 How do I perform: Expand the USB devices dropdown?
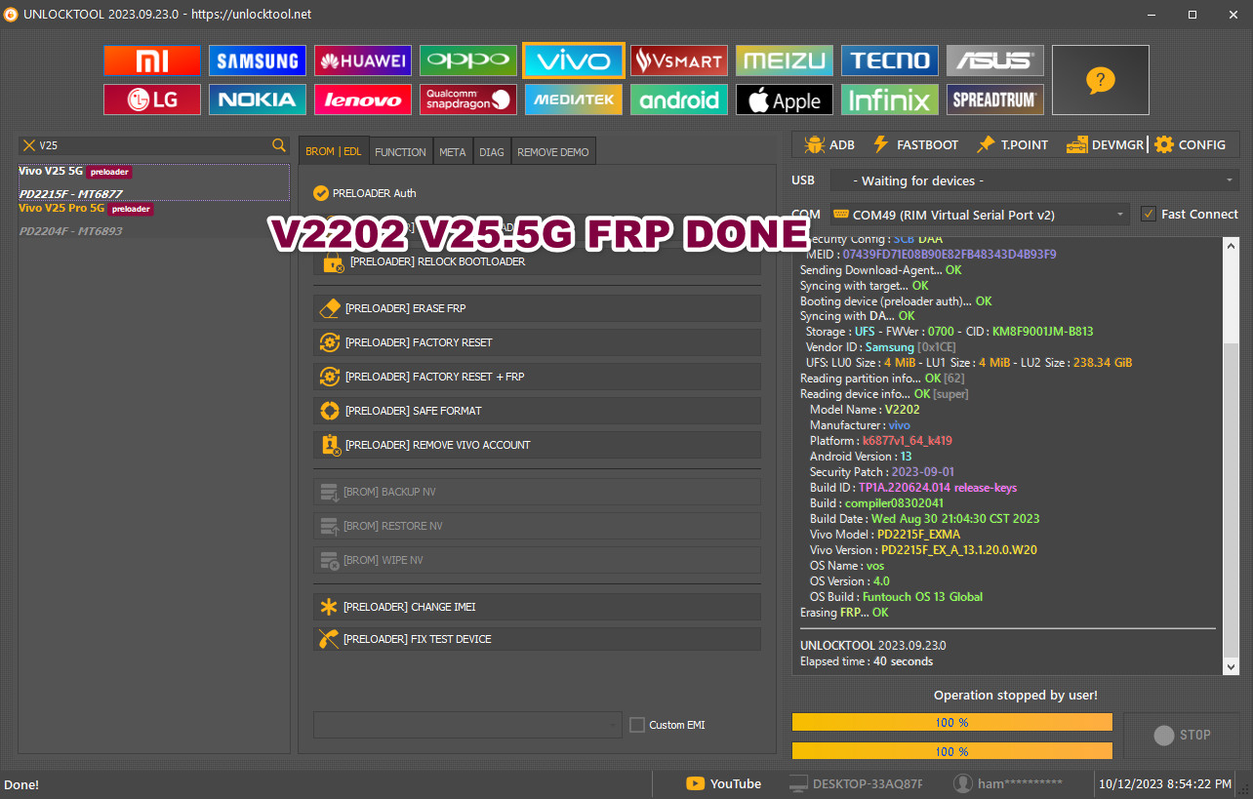click(1034, 180)
